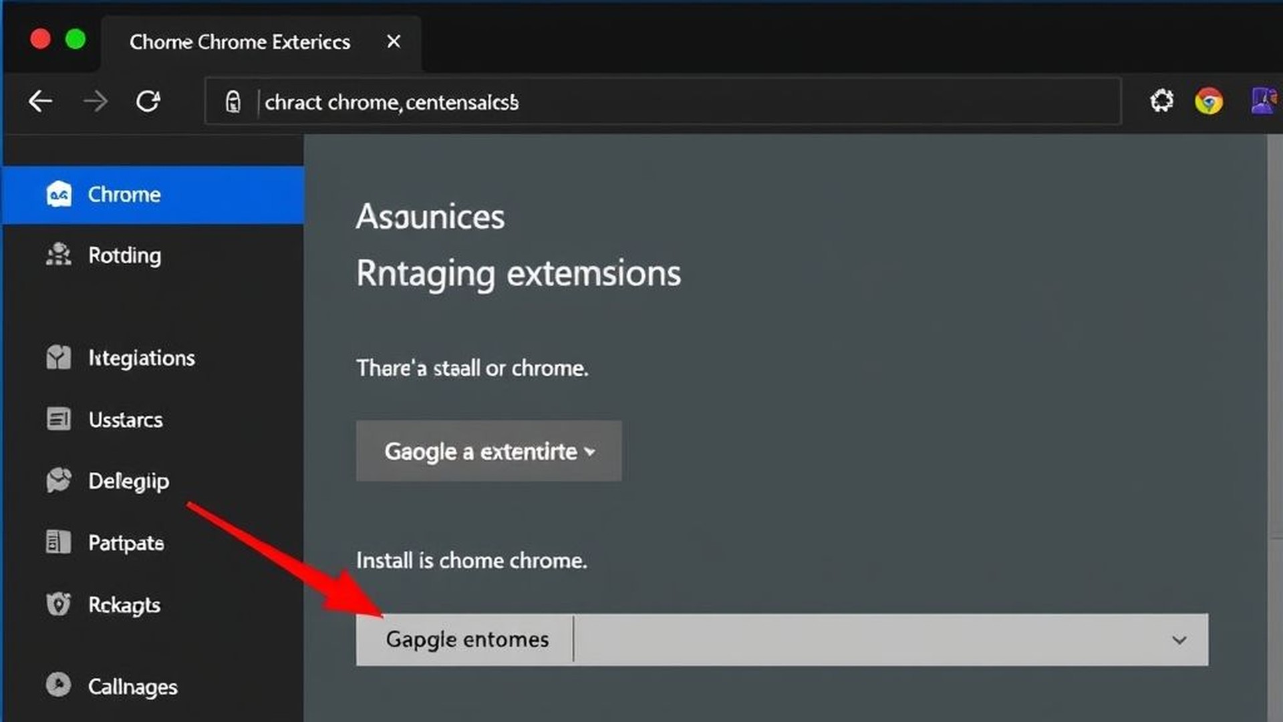This screenshot has width=1283, height=722.
Task: Open the Integrations sidebar icon
Action: (59, 358)
